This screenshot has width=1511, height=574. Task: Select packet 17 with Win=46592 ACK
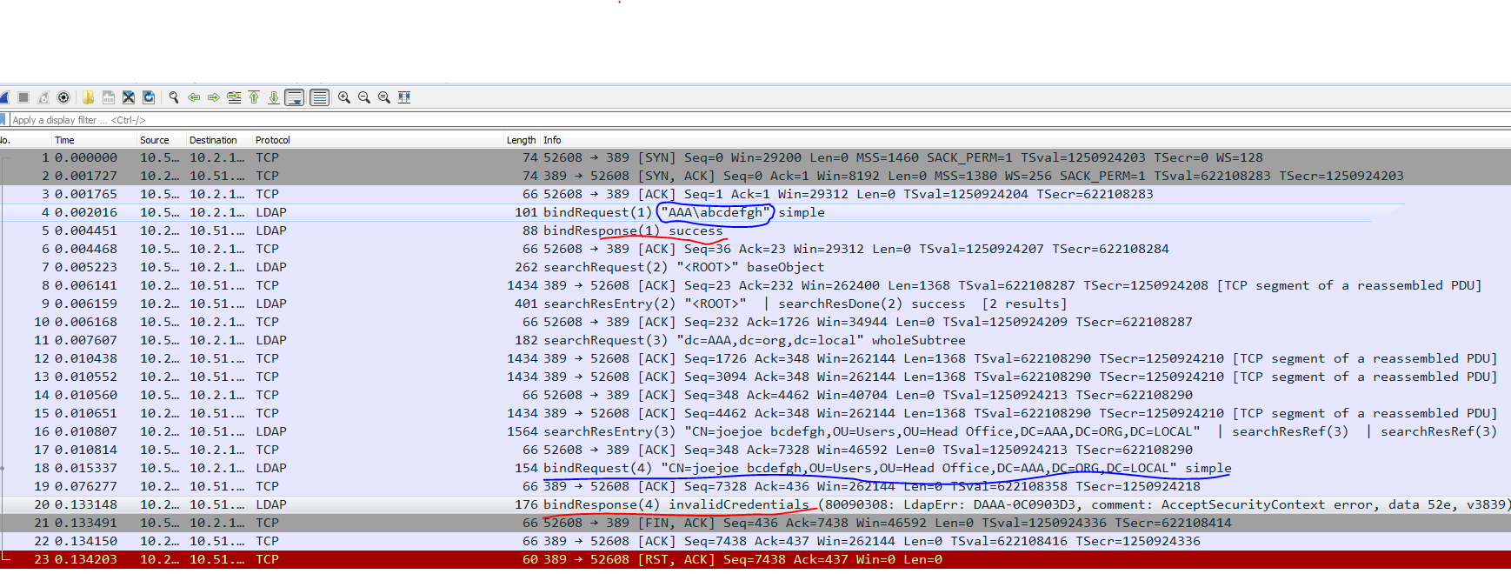tap(755, 450)
